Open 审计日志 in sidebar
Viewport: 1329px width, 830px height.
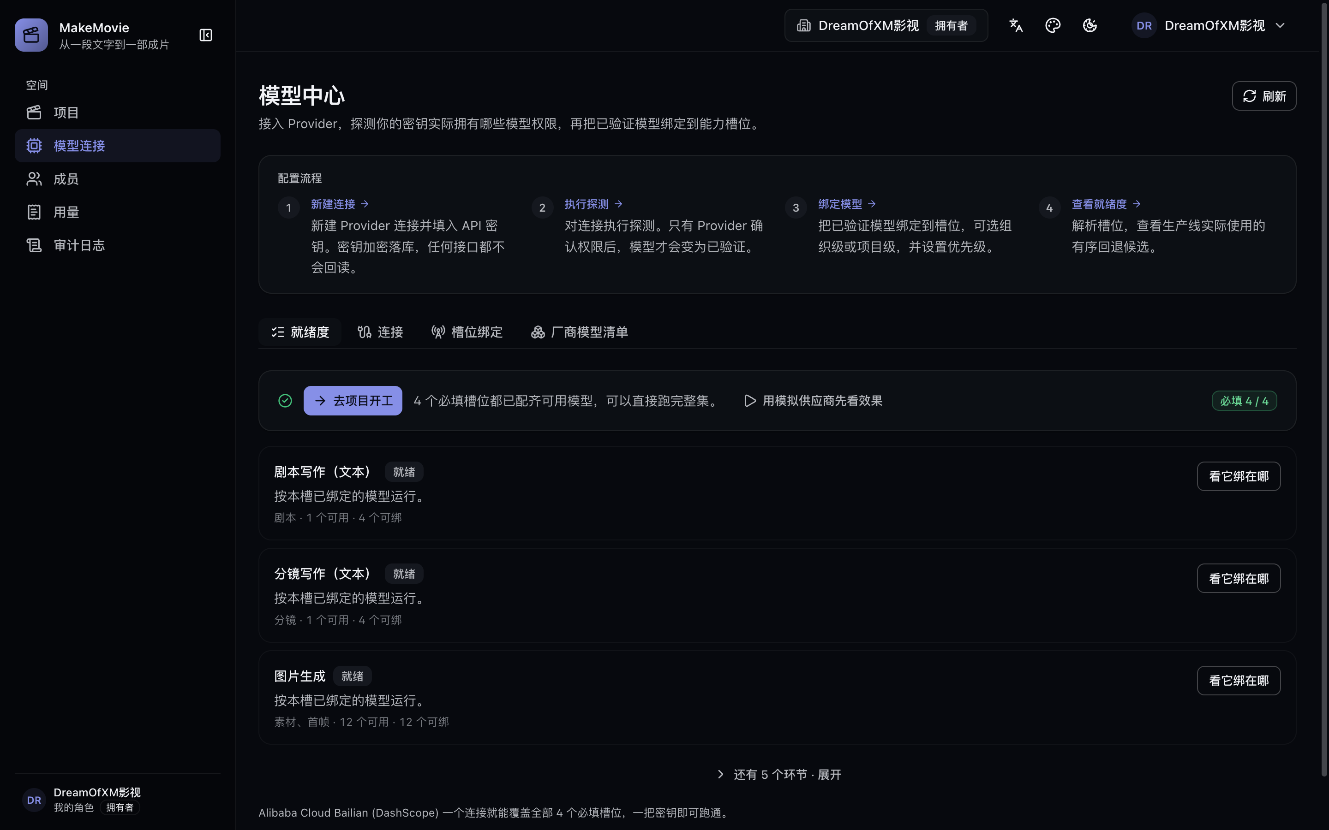pyautogui.click(x=118, y=245)
